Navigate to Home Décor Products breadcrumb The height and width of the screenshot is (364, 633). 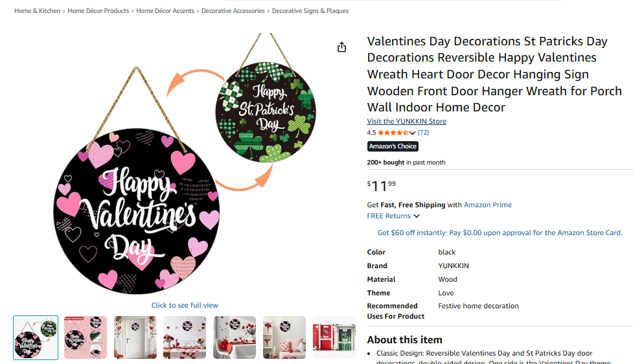[x=98, y=11]
